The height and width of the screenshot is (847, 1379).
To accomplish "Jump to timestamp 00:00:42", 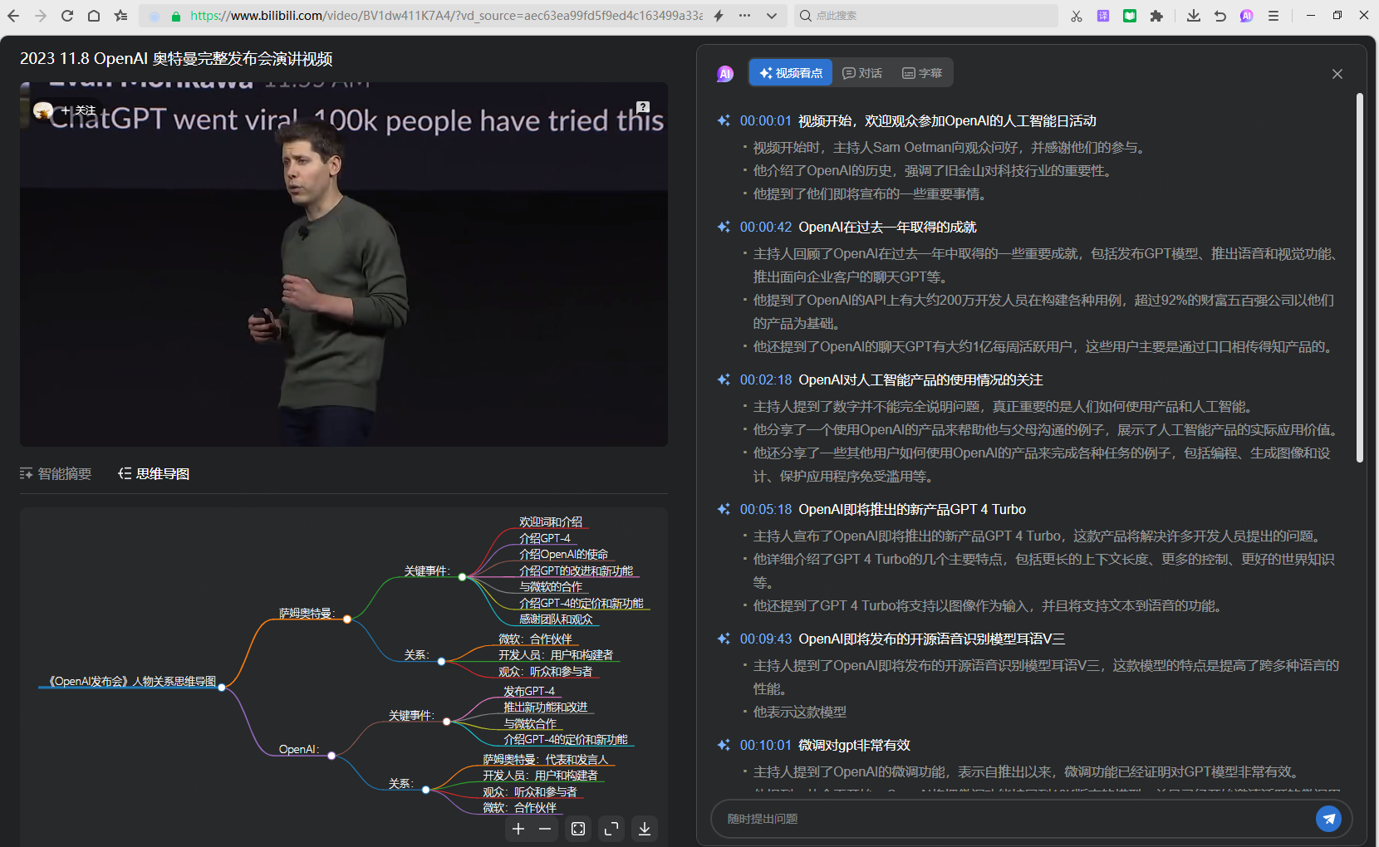I will click(x=766, y=228).
